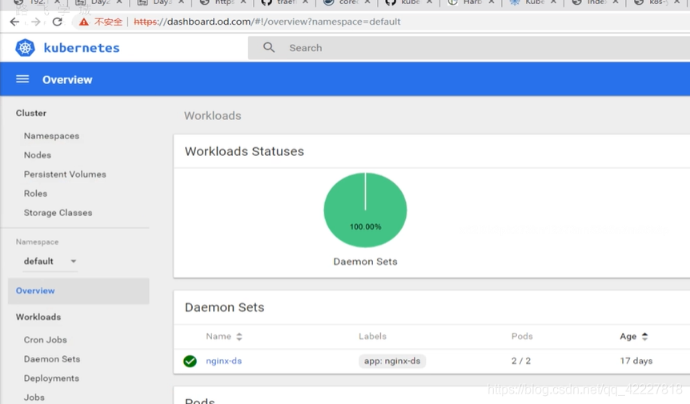This screenshot has height=404, width=690.
Task: Click the Kubernetes helm wheel logo
Action: tap(25, 48)
